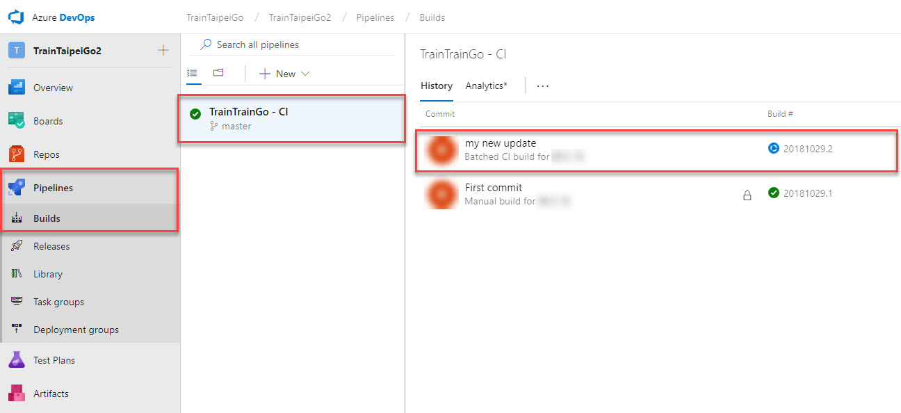Open the Boards icon in sidebar
The width and height of the screenshot is (901, 413).
coord(17,121)
